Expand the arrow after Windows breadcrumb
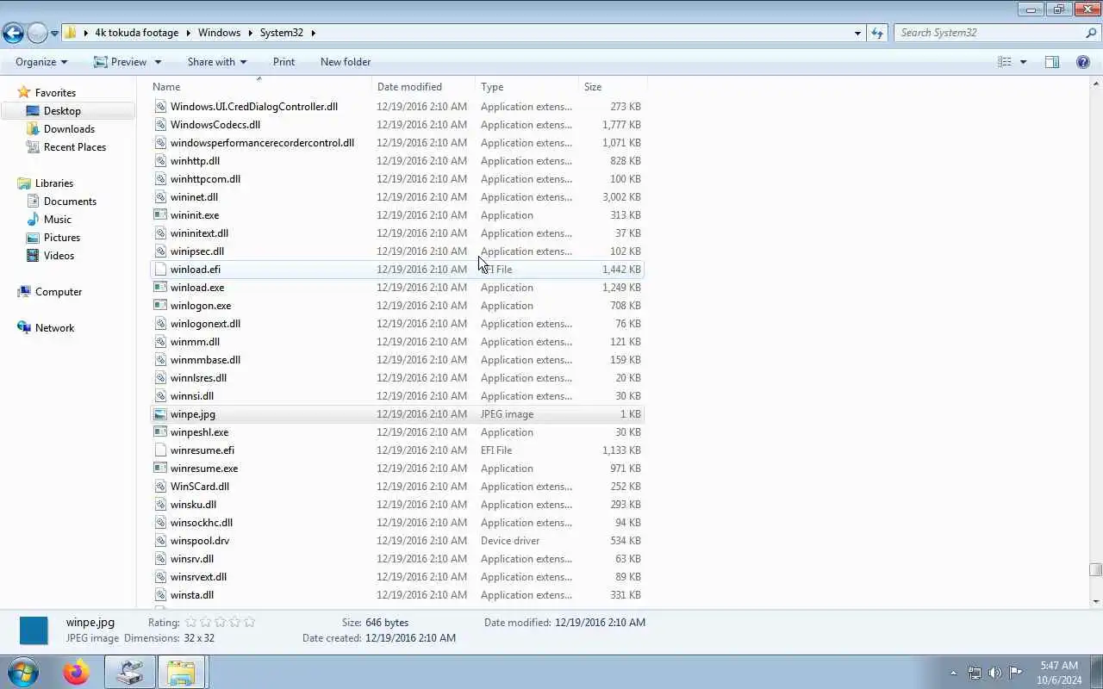1103x689 pixels. [251, 33]
